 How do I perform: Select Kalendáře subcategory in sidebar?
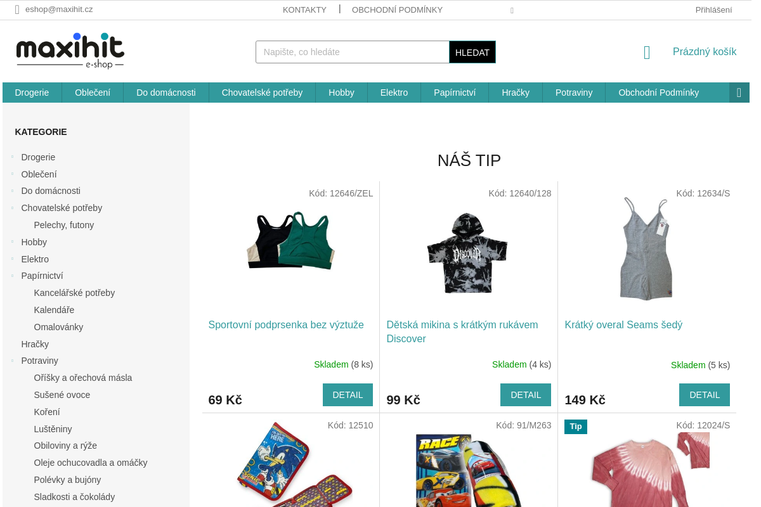[54, 310]
